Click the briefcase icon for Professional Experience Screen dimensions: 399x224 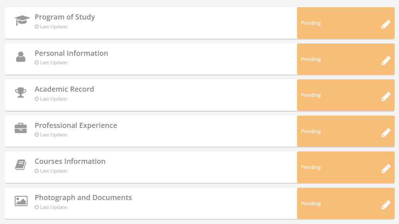(21, 128)
